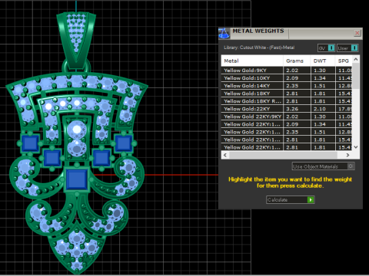Sort by the SPG column header
The image size is (369, 276).
[x=344, y=61]
